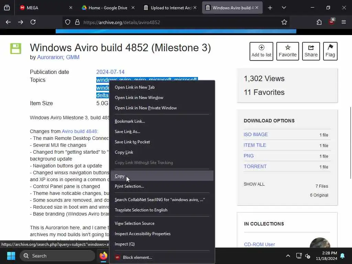Image resolution: width=352 pixels, height=264 pixels.
Task: Choose Open Link in New Window
Action: [162, 98]
